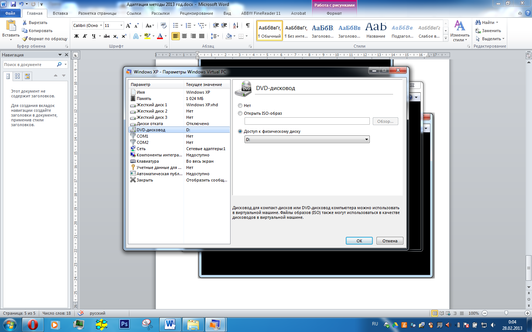
Task: Expand highlight color dropdown arrow
Action: point(153,36)
